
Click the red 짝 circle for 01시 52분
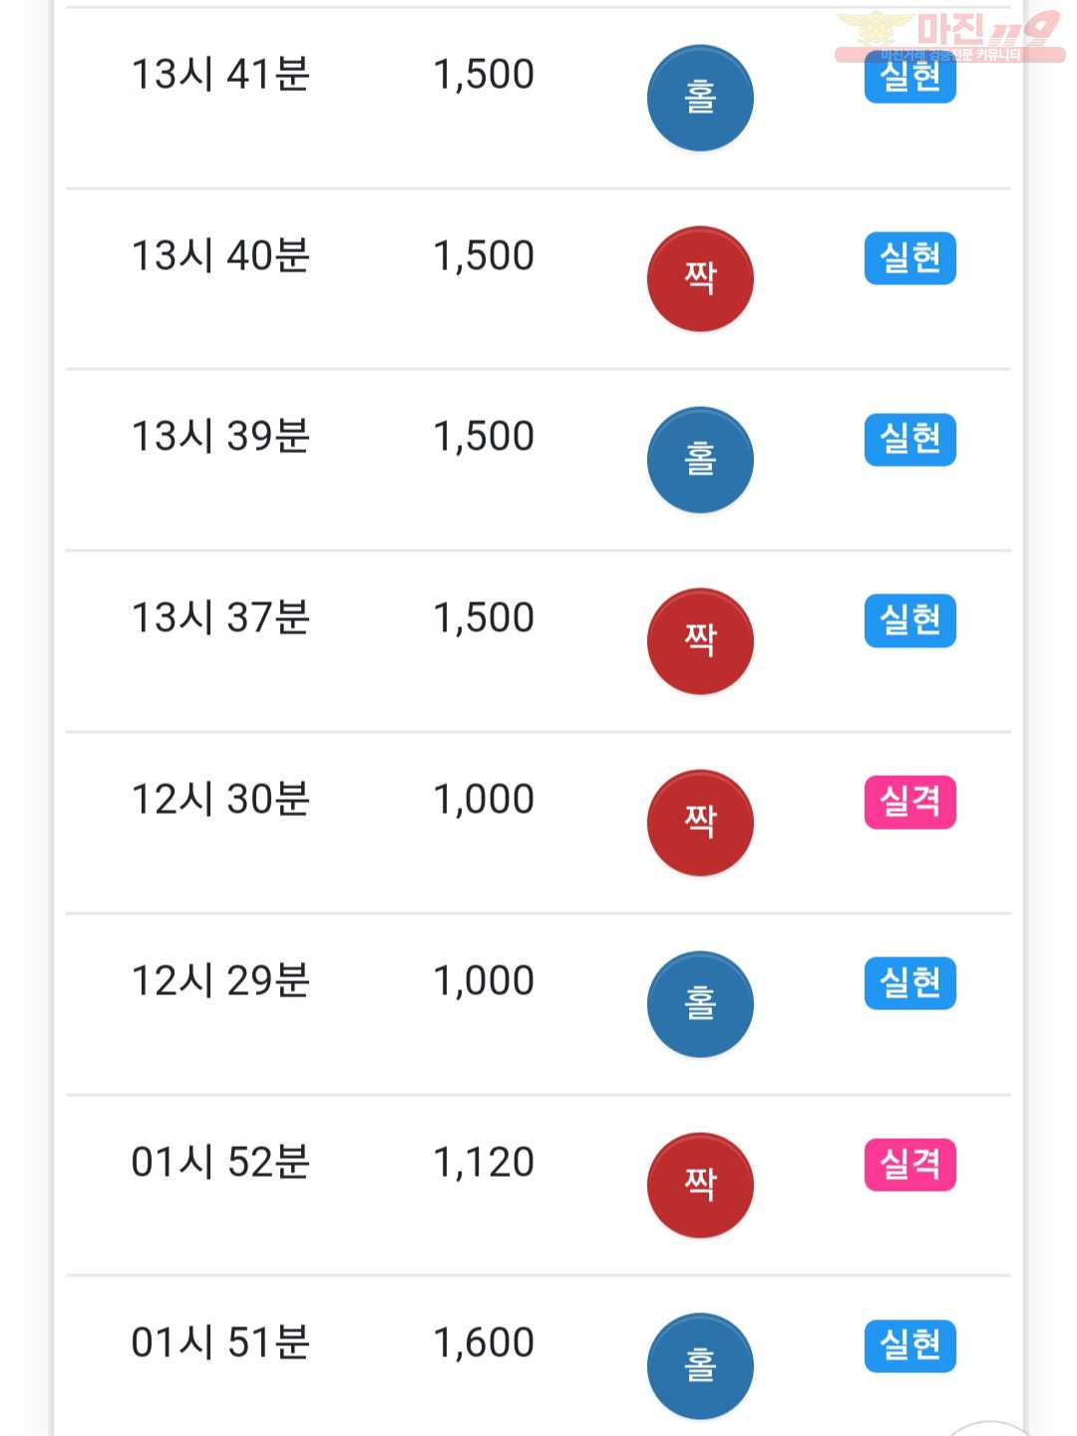[x=700, y=1185]
